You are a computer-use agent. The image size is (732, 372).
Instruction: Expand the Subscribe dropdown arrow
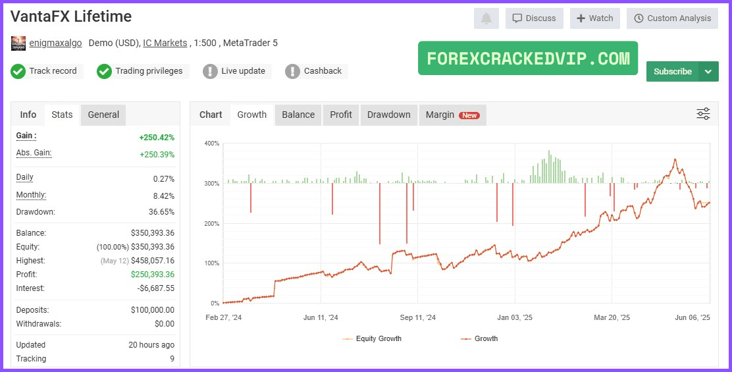click(708, 71)
